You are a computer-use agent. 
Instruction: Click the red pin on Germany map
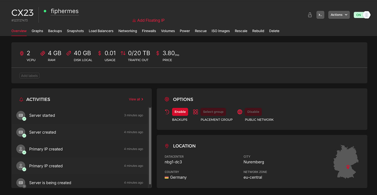click(348, 167)
